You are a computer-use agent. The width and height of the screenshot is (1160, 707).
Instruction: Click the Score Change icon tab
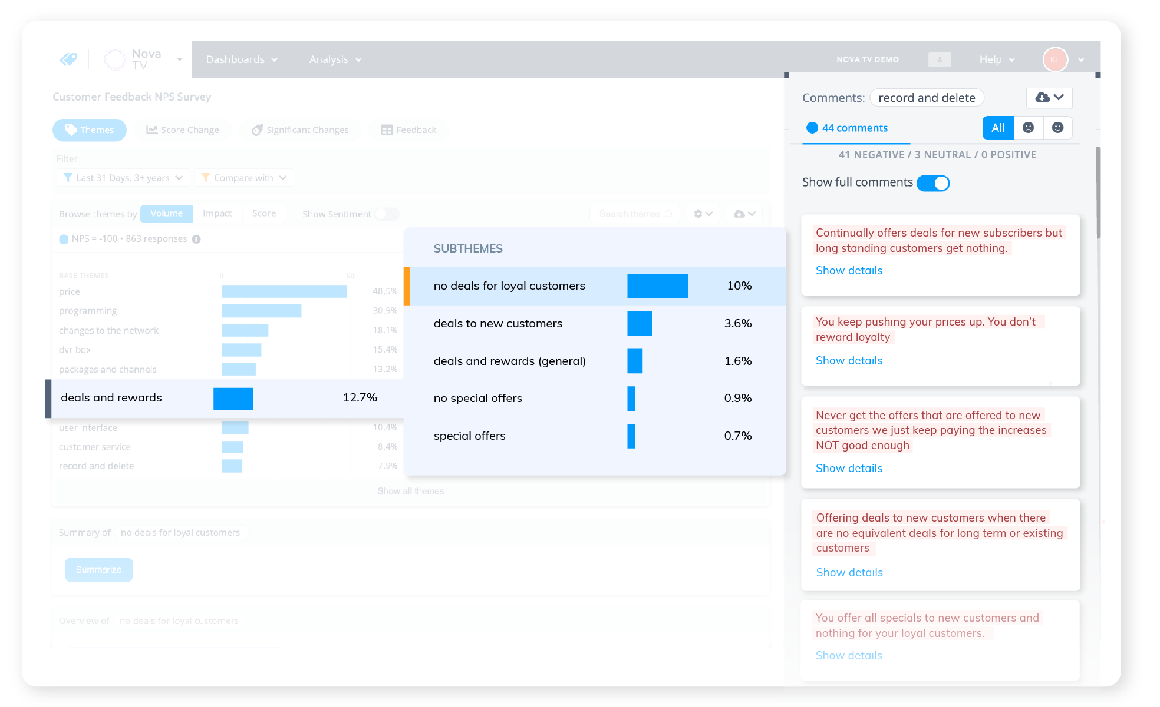182,130
